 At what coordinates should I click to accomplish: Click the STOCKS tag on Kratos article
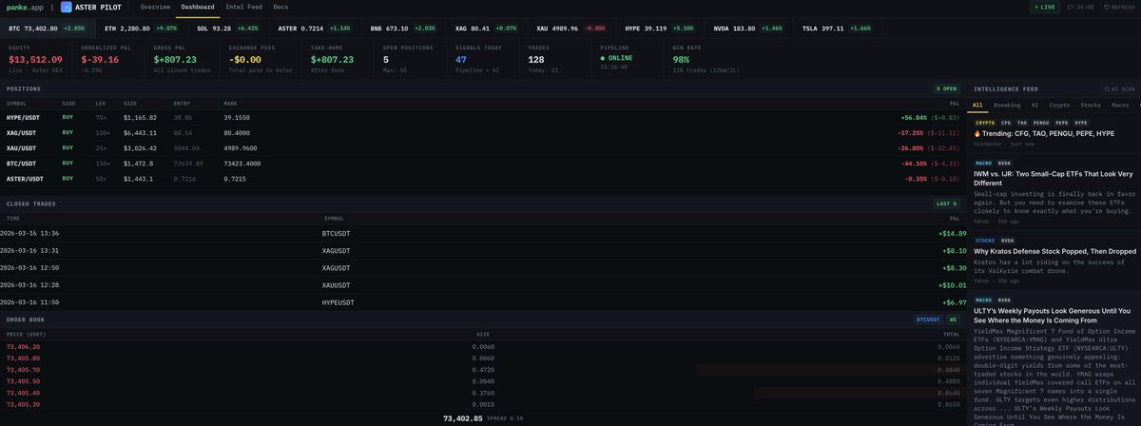(x=985, y=241)
